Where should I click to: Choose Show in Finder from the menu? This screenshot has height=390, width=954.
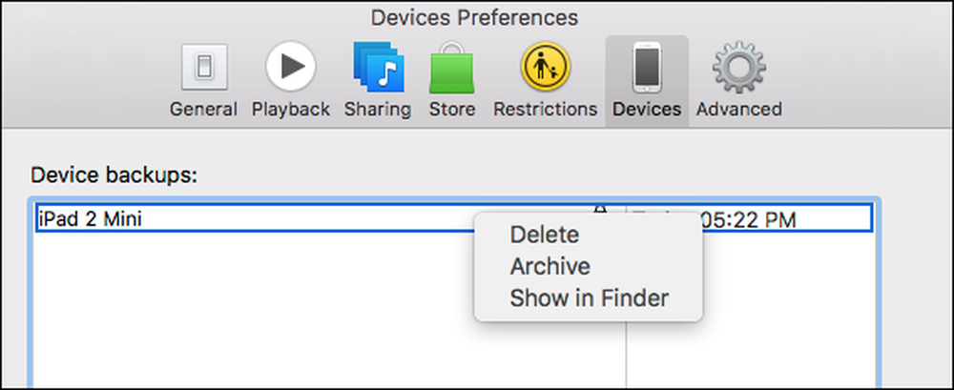(x=589, y=298)
